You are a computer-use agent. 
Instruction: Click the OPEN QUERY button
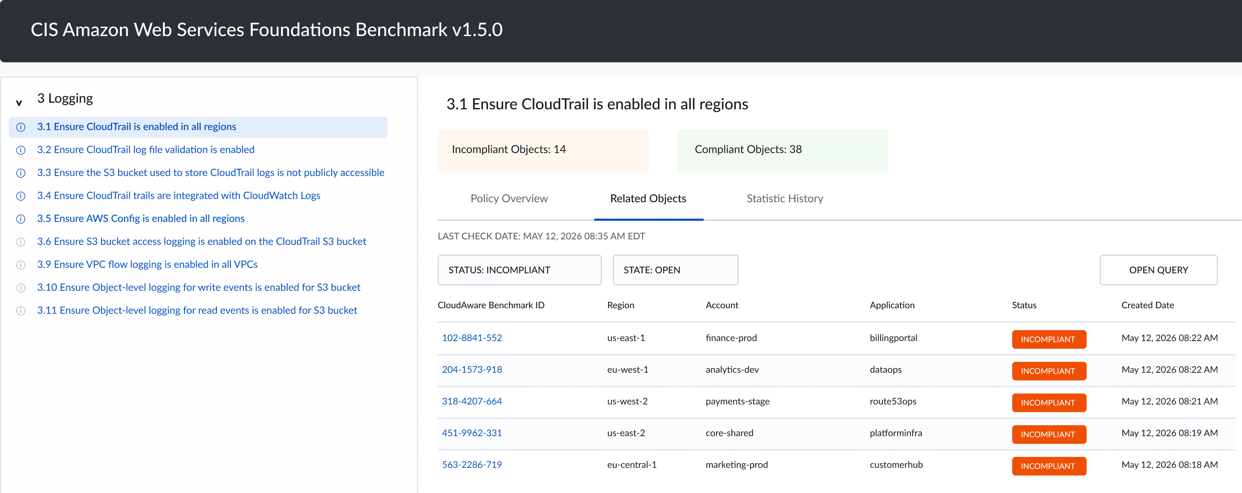click(1158, 270)
